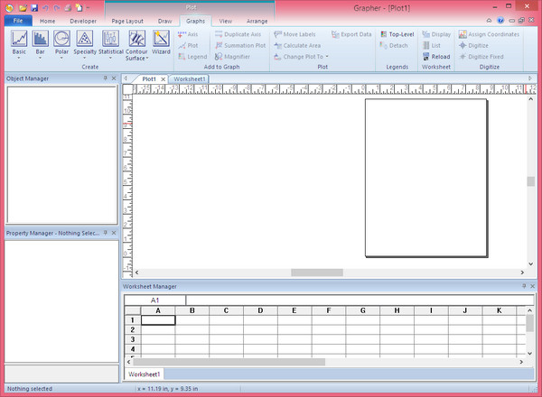Toggle auto-hide pin on Worksheet Manager
The width and height of the screenshot is (542, 397).
(524, 285)
